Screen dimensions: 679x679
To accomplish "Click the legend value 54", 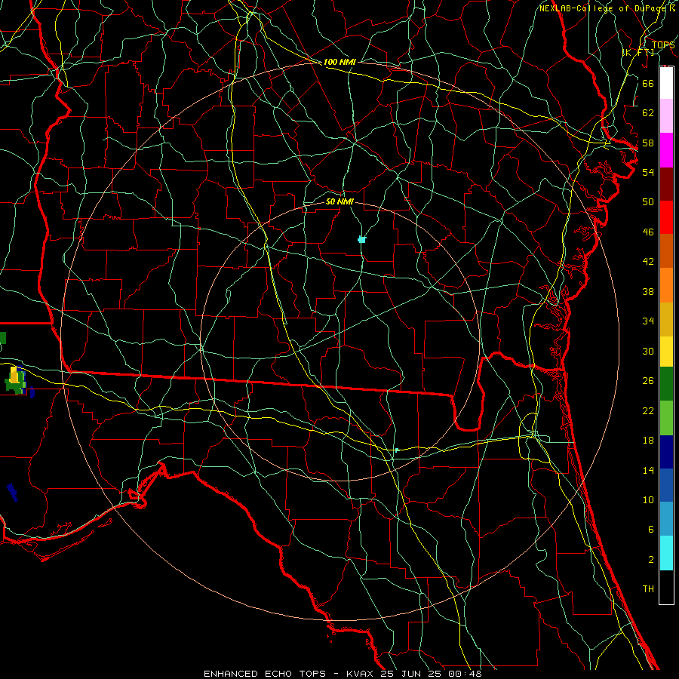I will 648,172.
